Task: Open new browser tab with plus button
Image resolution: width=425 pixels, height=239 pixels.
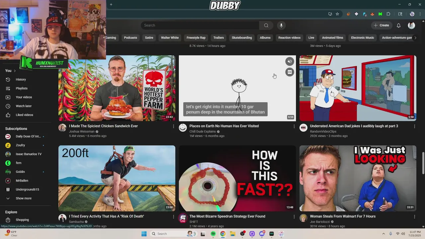Action: pos(111,4)
